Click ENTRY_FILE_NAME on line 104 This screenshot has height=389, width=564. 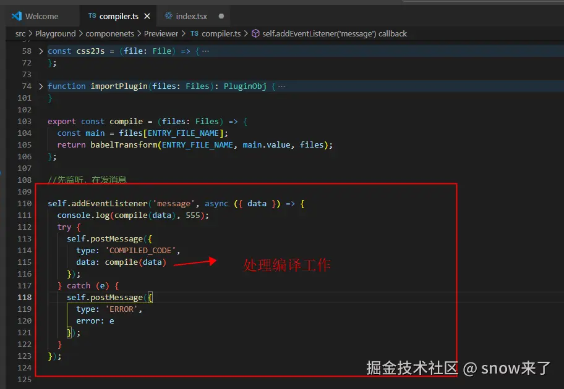pyautogui.click(x=183, y=133)
